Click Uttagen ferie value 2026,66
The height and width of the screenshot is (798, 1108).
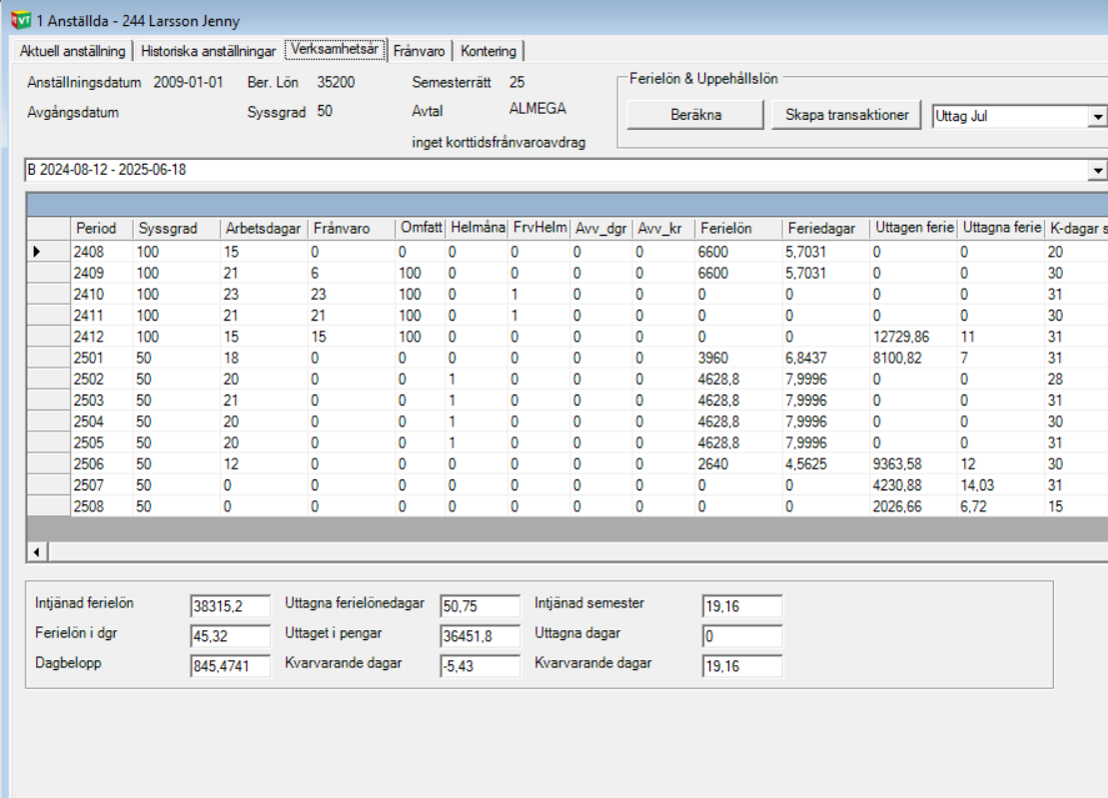(x=913, y=505)
